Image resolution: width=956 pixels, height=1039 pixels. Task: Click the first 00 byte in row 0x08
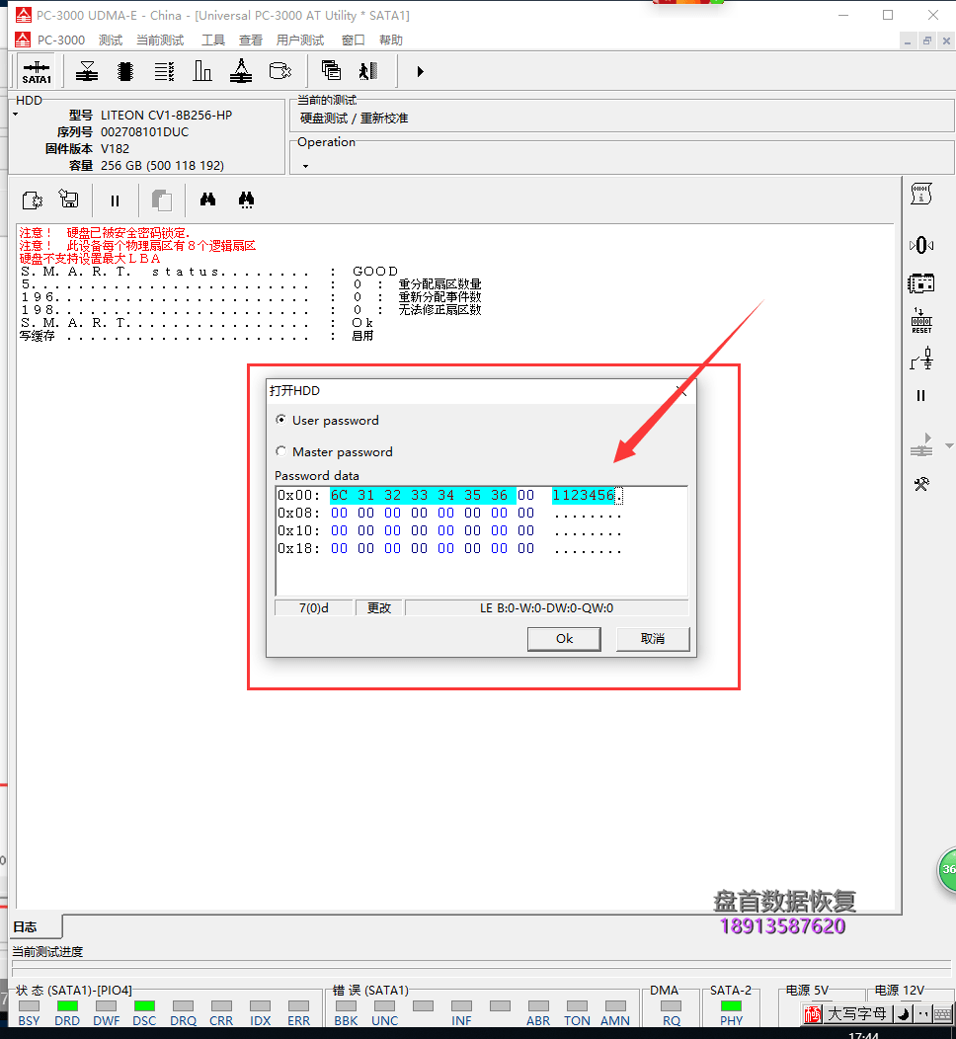(x=339, y=513)
